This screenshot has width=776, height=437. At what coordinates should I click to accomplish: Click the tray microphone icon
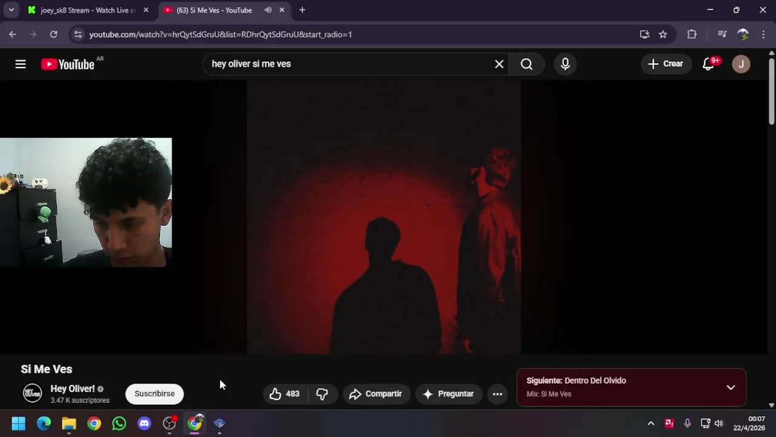tap(687, 424)
